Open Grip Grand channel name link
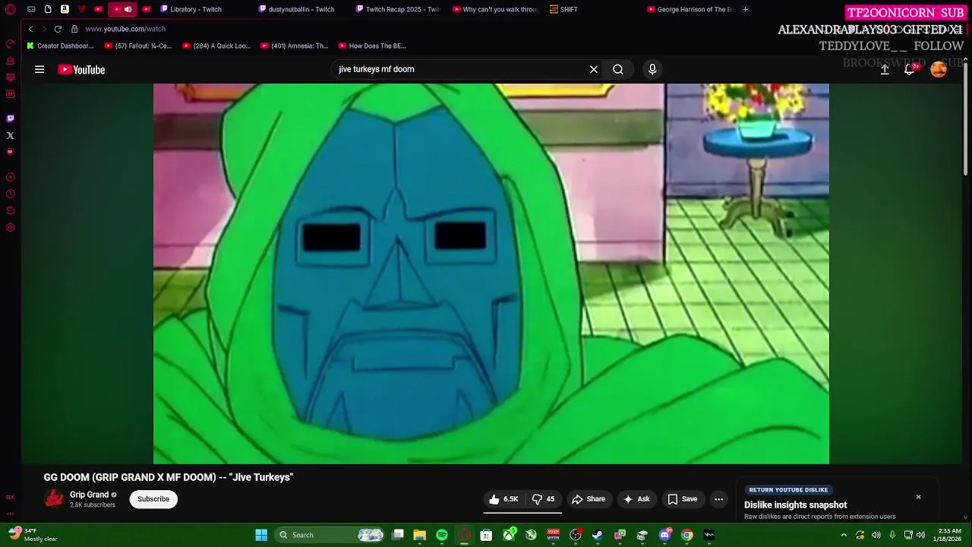 tap(90, 495)
